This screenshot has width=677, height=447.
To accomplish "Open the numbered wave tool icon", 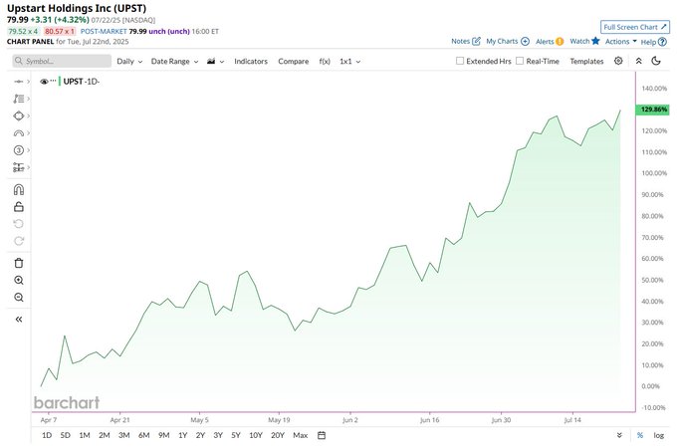I will [19, 150].
